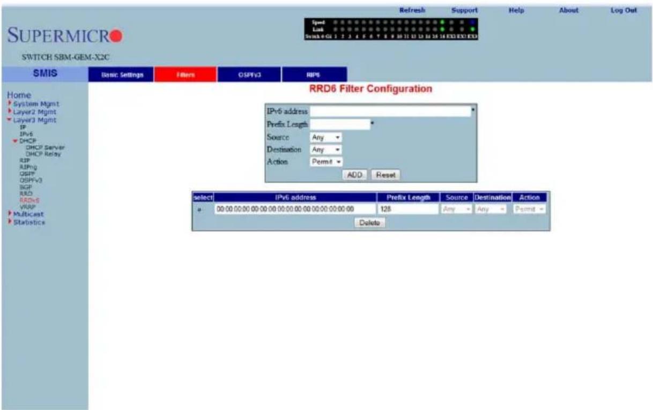Click the port status LED panel
The image size is (653, 410).
tap(391, 29)
